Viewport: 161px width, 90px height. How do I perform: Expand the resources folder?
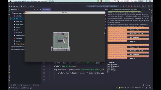point(13,33)
